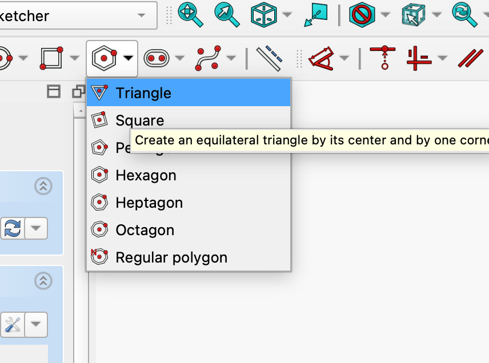Open the view cube dropdown arrow
Viewport: 489px width, 363px height.
[x=287, y=14]
